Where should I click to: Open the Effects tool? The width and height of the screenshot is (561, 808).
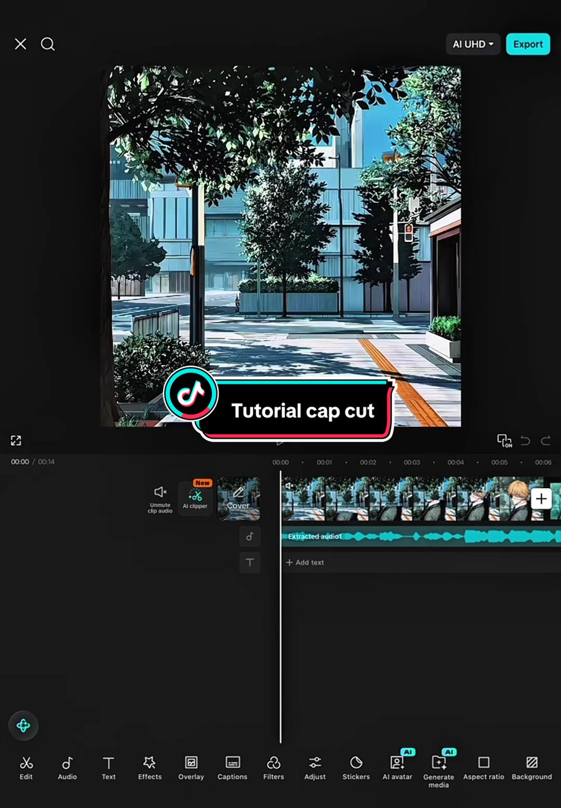(x=150, y=768)
